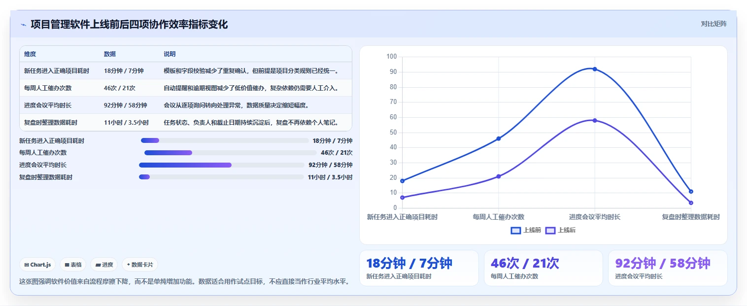This screenshot has width=747, height=306.
Task: Click y-axis value 100
Action: pyautogui.click(x=392, y=57)
